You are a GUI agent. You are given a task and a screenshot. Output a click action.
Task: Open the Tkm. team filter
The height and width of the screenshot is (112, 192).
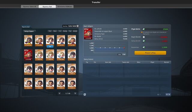click(55, 31)
